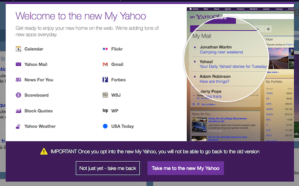
Task: Click the Stock Quotes chart icon
Action: pos(18,111)
